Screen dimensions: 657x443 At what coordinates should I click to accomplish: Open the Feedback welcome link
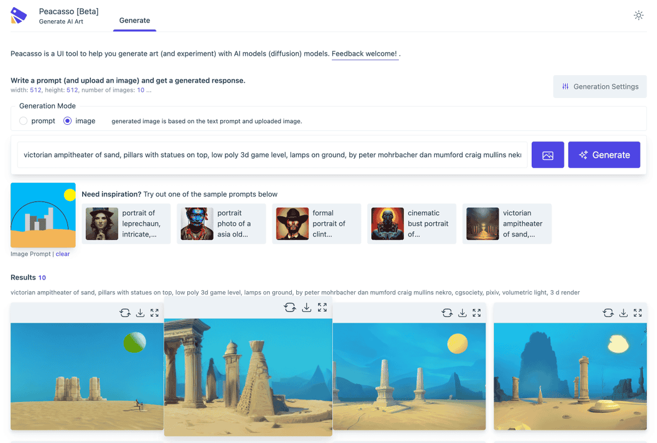point(364,54)
